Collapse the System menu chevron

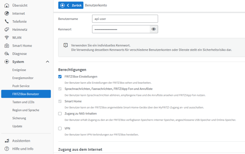pyautogui.click(x=48, y=62)
